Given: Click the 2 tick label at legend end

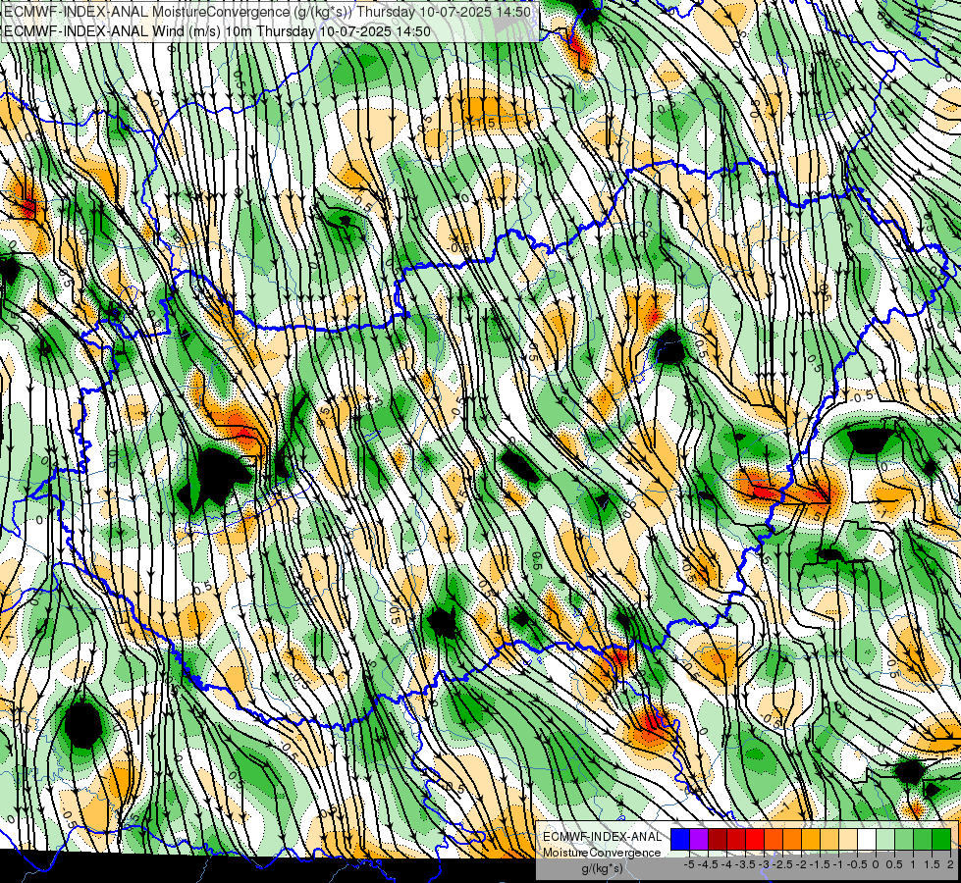Looking at the screenshot, I should pyautogui.click(x=950, y=864).
